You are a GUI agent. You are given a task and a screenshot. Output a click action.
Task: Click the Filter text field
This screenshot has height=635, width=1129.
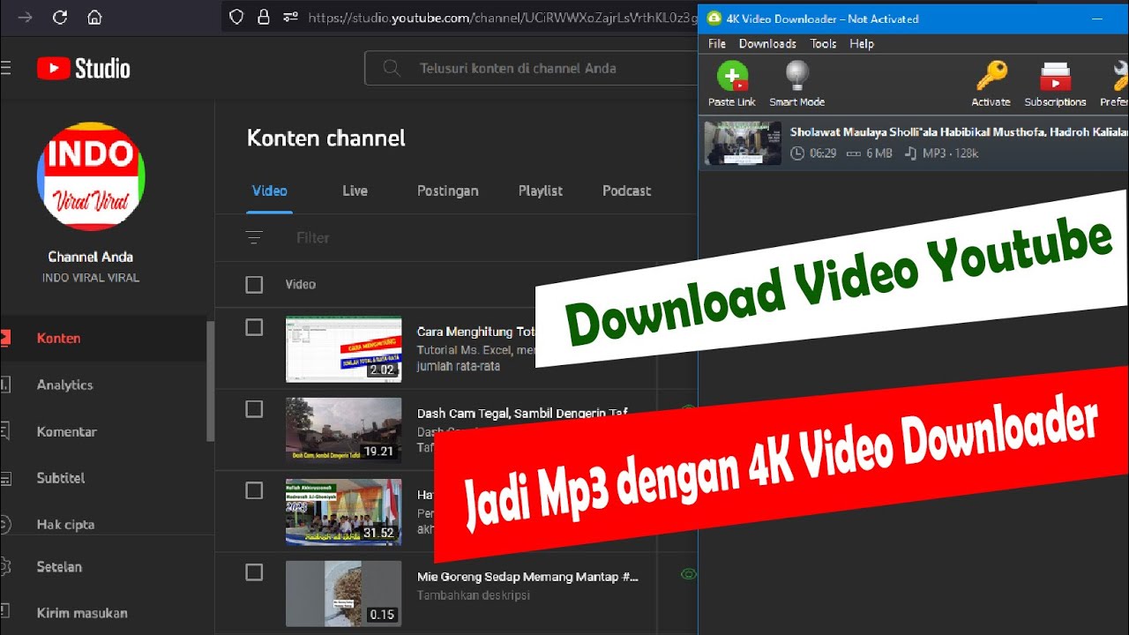pos(313,237)
